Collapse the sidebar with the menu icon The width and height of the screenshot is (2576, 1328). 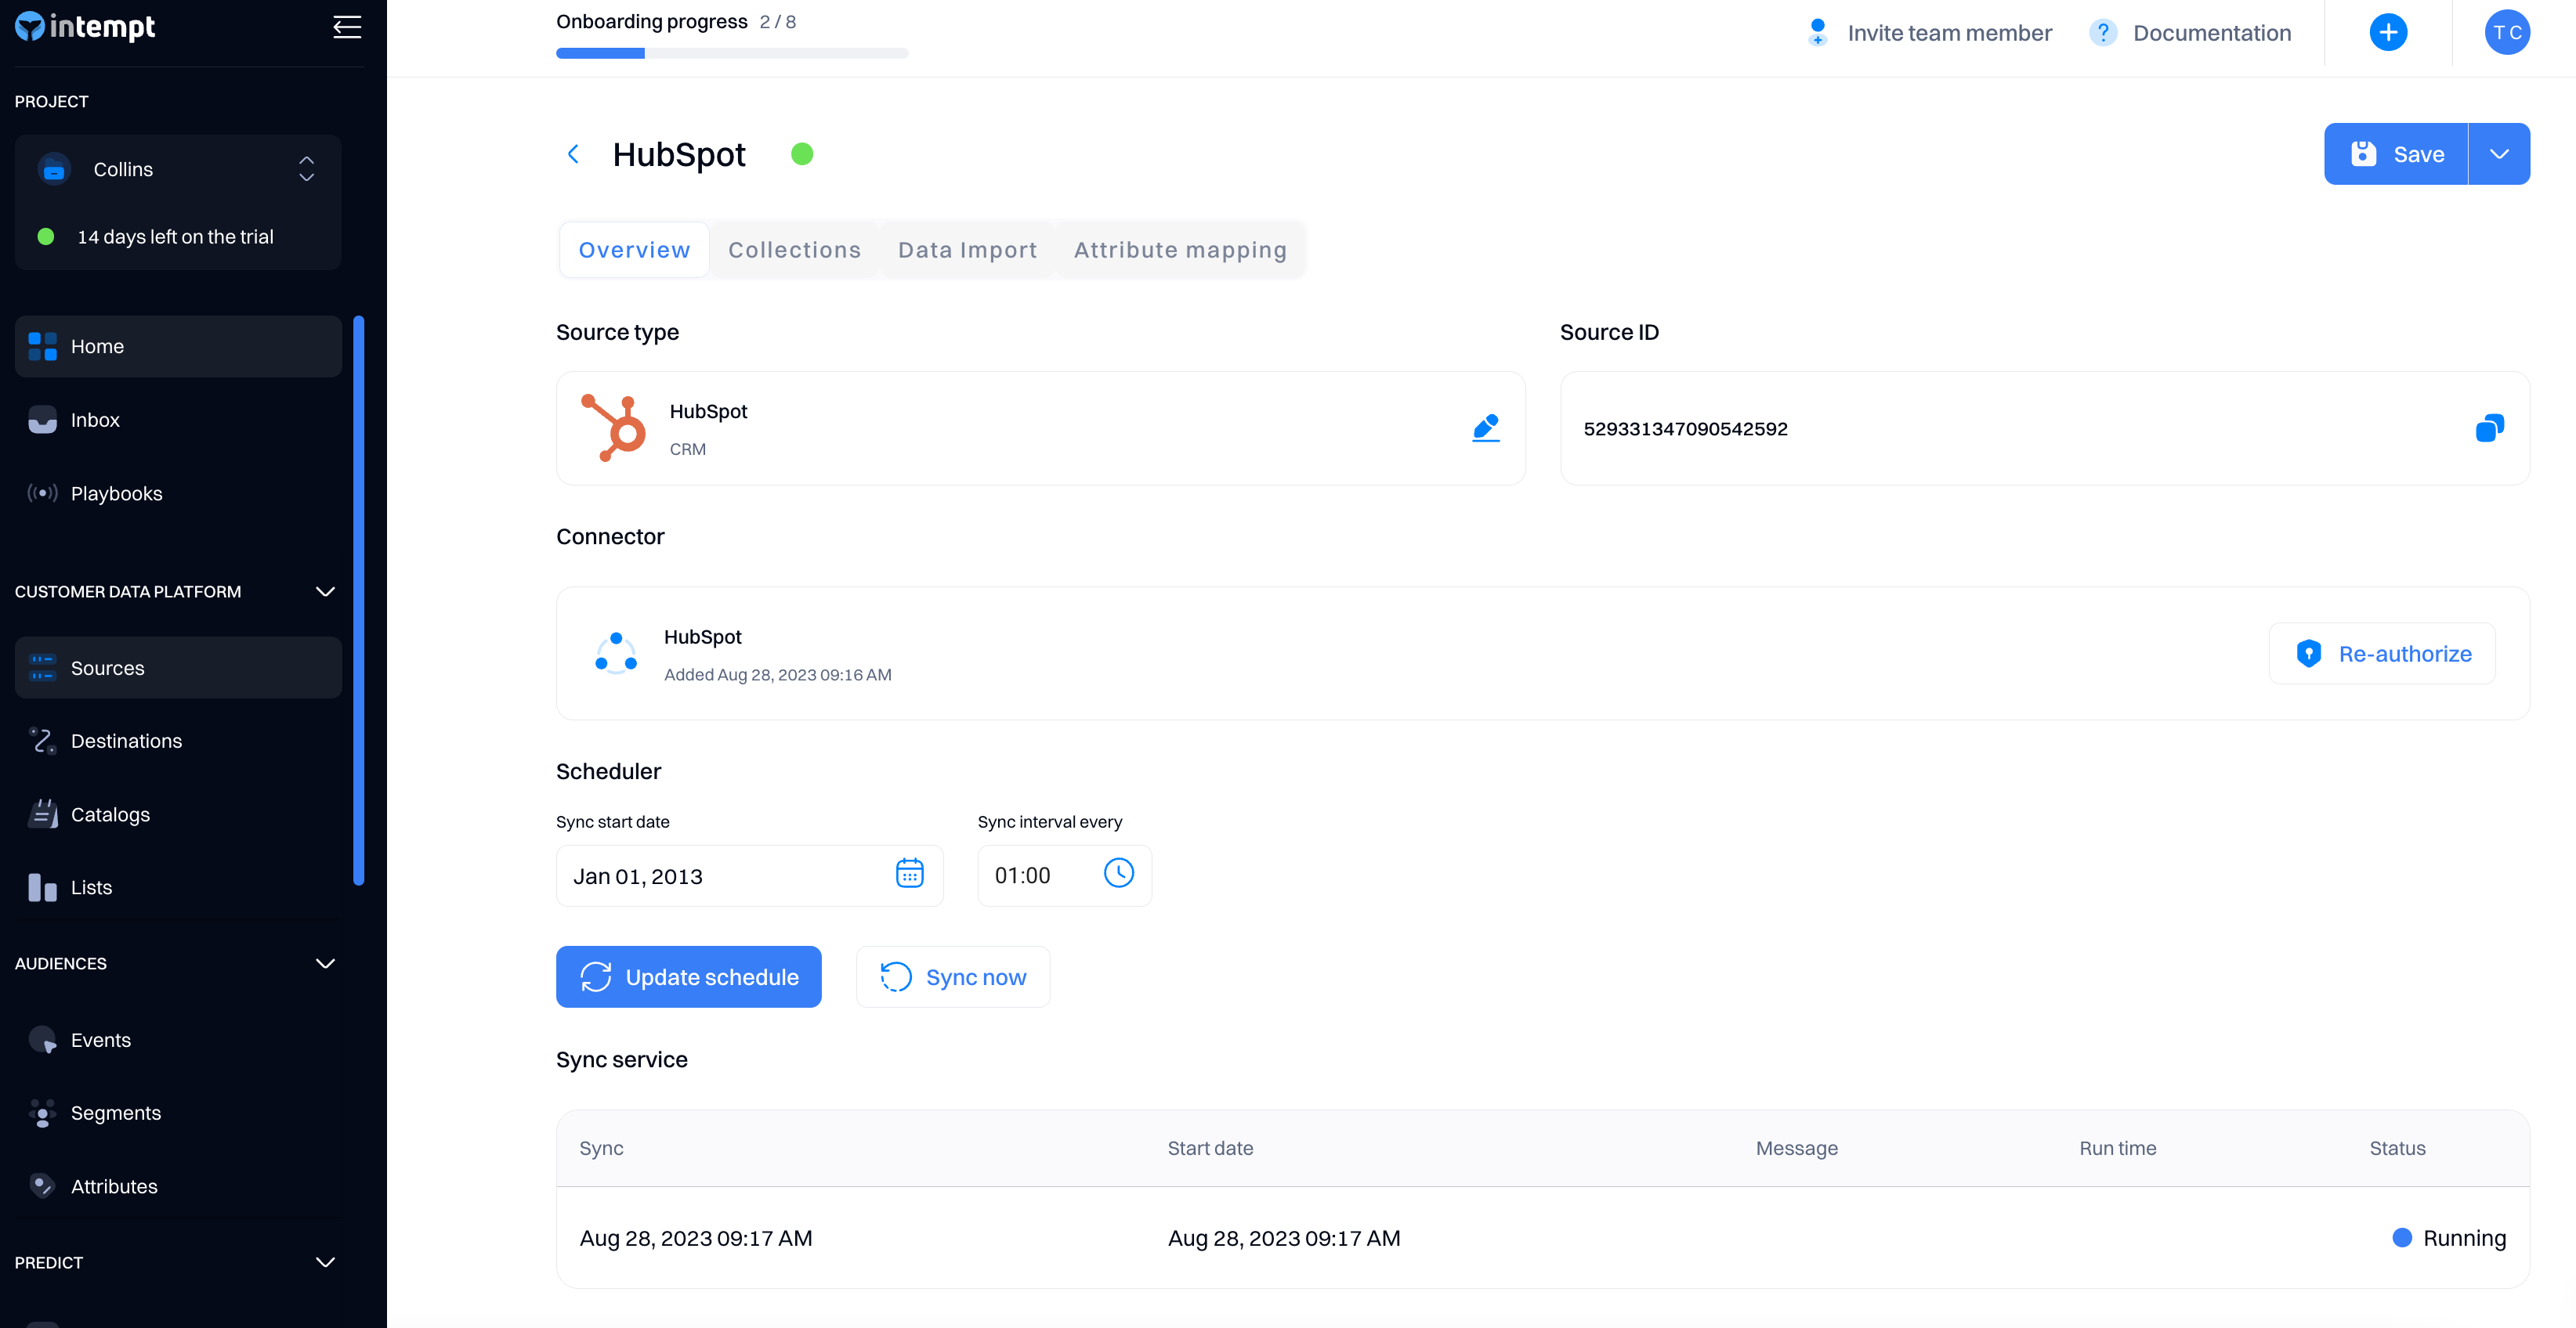[x=347, y=27]
